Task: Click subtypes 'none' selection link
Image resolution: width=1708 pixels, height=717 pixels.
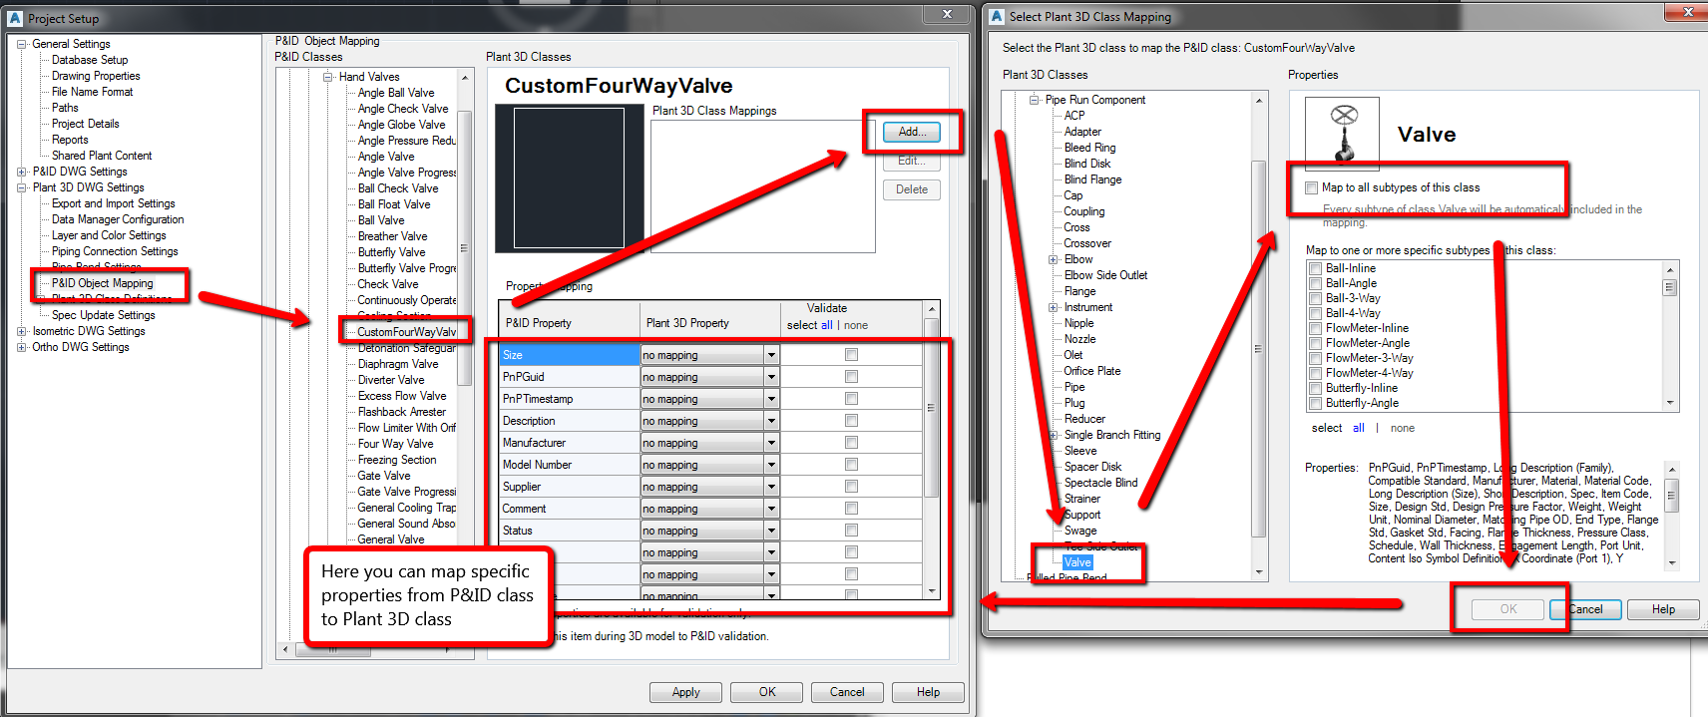Action: click(1403, 428)
